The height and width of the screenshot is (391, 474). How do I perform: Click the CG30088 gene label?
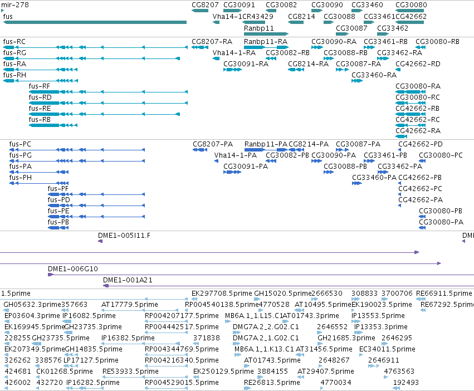pos(339,16)
